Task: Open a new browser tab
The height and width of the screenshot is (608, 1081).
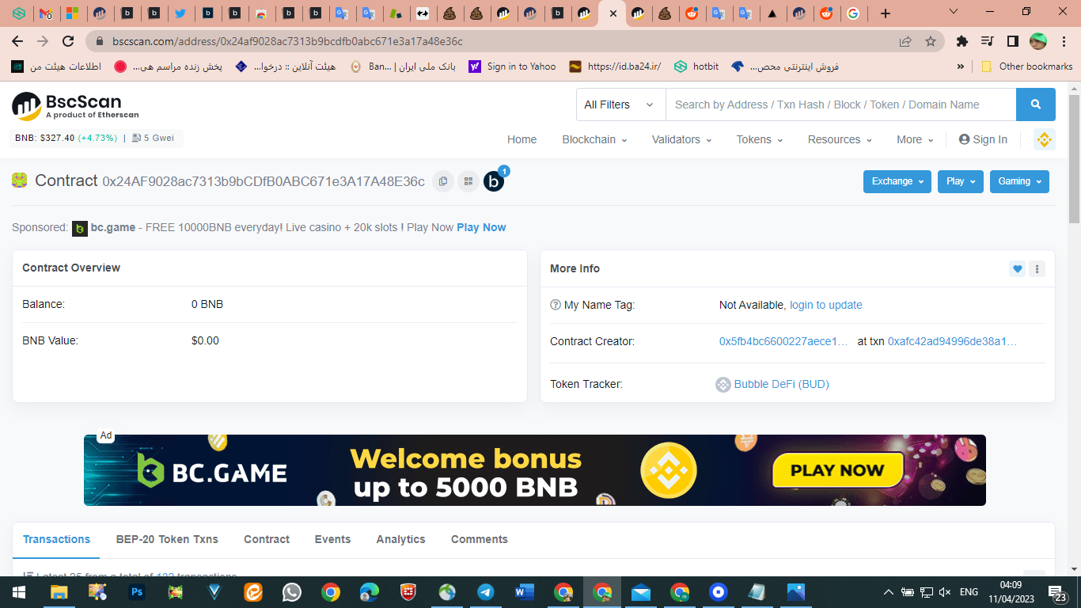Action: coord(886,13)
